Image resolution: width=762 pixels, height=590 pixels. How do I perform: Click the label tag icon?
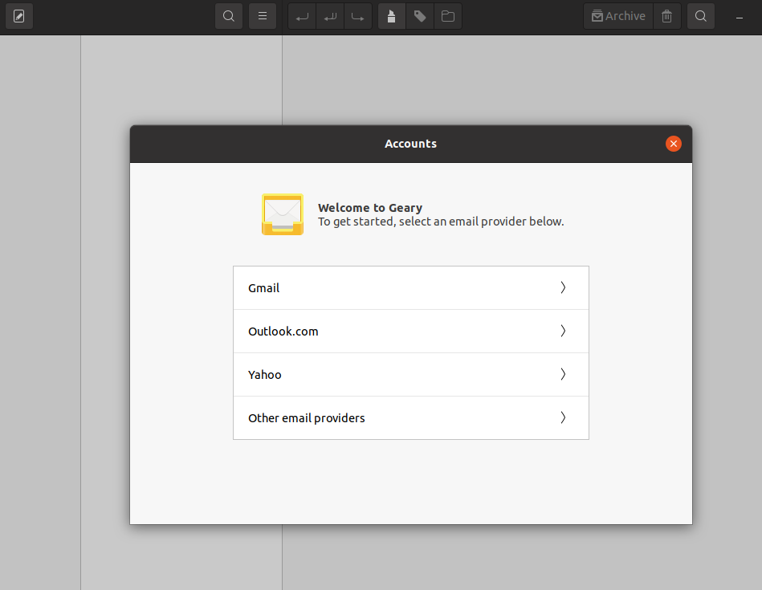click(x=419, y=16)
